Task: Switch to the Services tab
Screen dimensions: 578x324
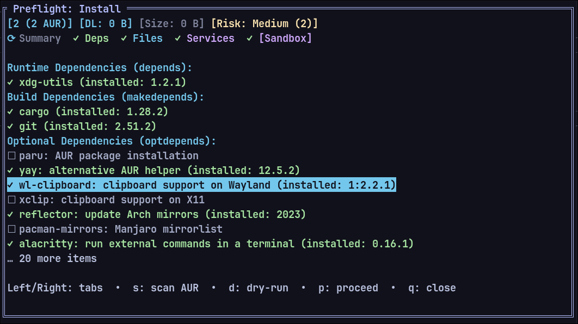Action: coord(210,38)
